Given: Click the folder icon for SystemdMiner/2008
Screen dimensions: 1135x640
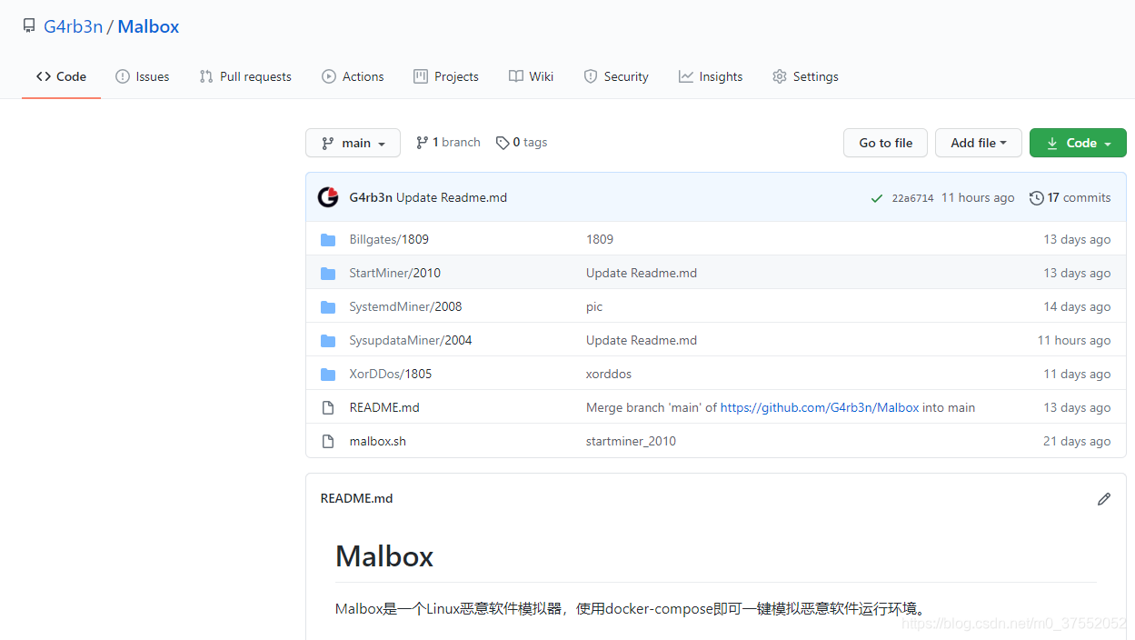Looking at the screenshot, I should click(328, 307).
